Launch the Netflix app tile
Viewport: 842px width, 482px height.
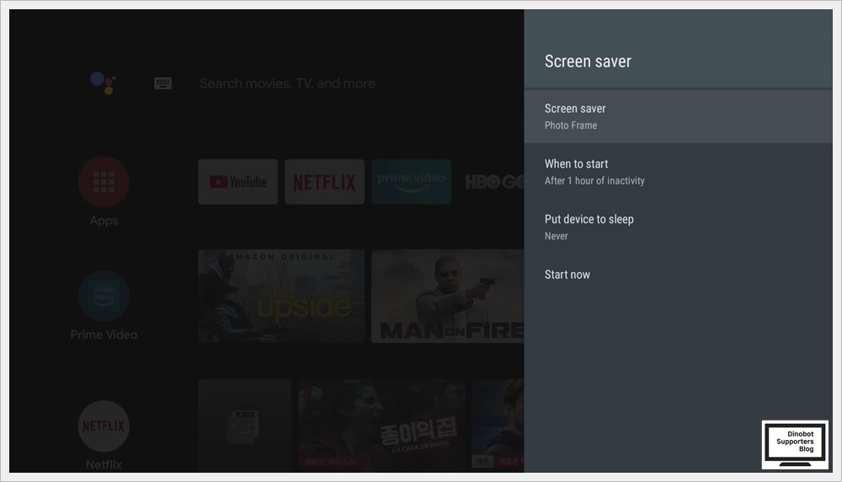(x=324, y=182)
